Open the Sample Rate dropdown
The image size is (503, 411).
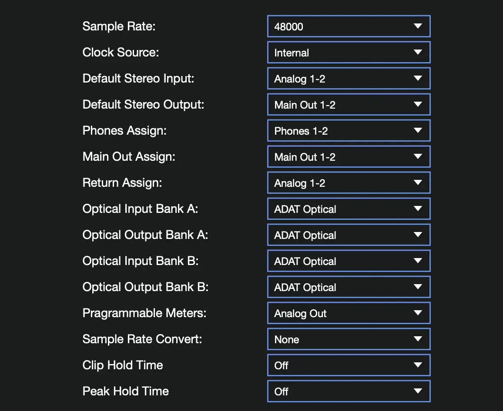coord(348,27)
